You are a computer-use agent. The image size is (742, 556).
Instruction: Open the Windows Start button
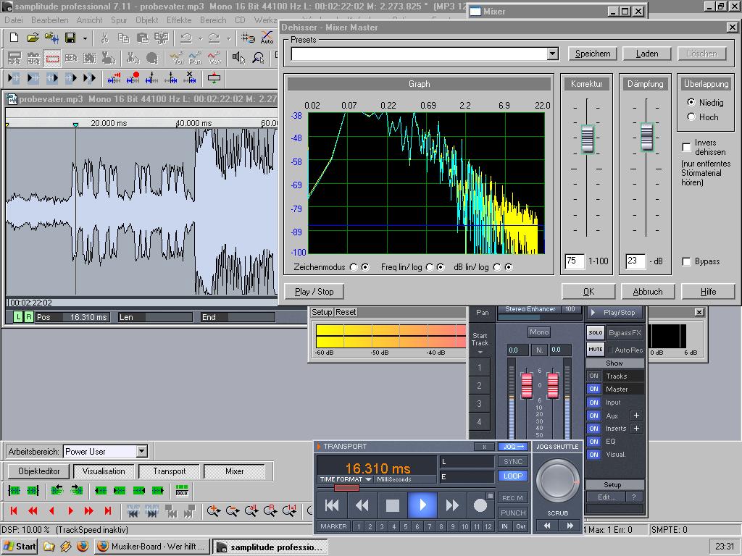point(20,547)
